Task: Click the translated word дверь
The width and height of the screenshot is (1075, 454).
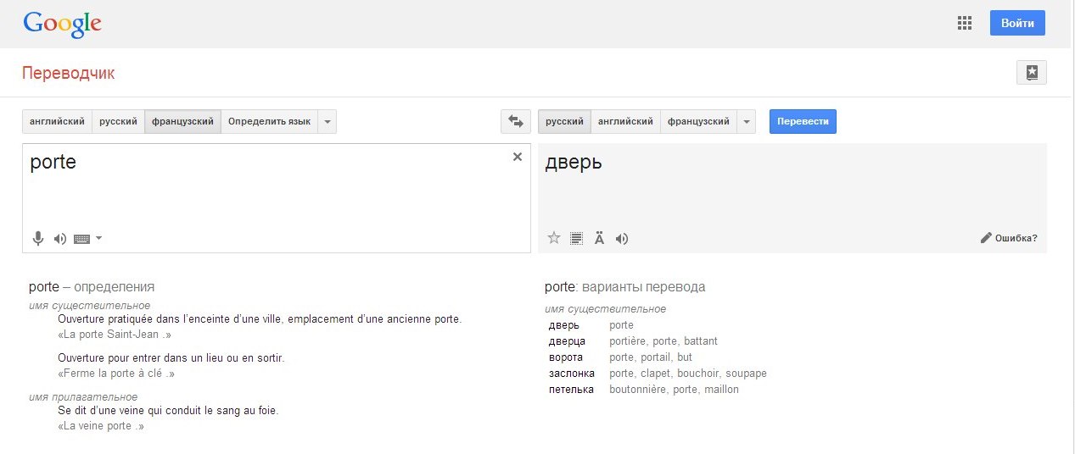Action: pyautogui.click(x=574, y=163)
